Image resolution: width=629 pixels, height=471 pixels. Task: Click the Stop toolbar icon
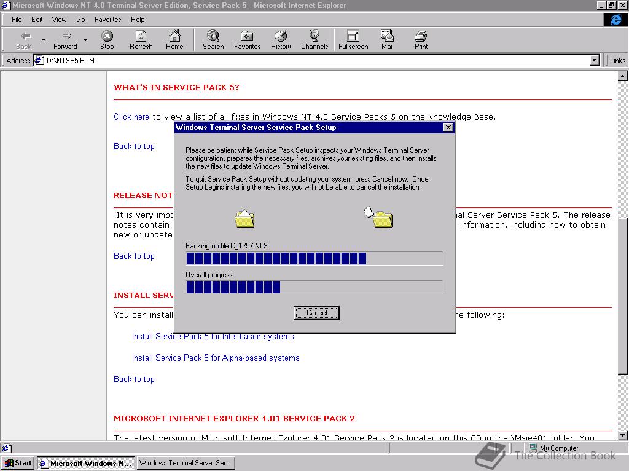click(107, 39)
